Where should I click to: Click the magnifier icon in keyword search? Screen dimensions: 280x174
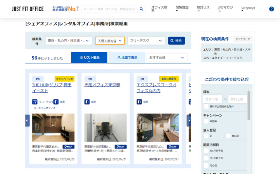tap(141, 9)
